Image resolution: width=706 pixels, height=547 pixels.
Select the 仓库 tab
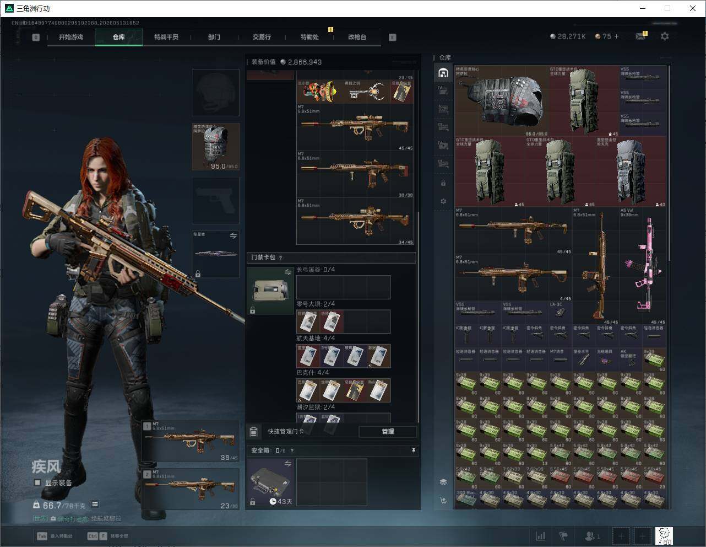pyautogui.click(x=119, y=37)
